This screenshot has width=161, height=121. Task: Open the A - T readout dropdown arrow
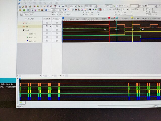point(132,12)
